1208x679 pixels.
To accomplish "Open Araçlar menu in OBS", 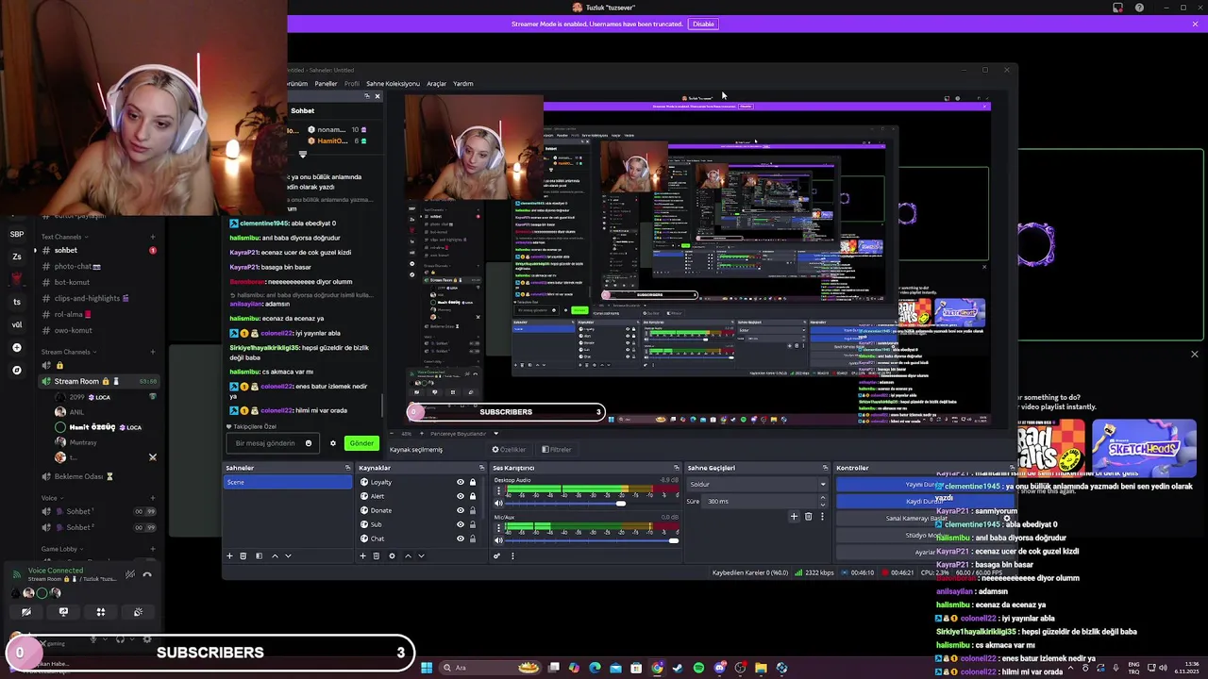I will [x=436, y=83].
